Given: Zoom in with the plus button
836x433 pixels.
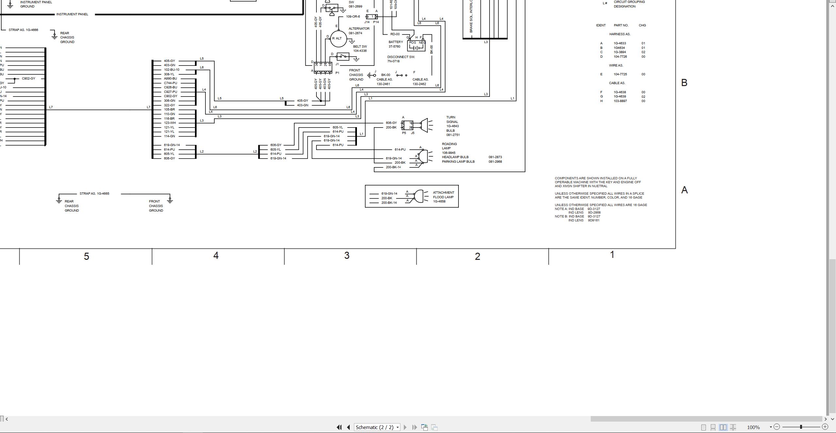Looking at the screenshot, I should pos(825,427).
